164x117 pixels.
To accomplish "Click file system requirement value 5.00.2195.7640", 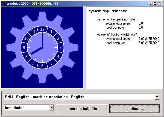I will [149, 39].
